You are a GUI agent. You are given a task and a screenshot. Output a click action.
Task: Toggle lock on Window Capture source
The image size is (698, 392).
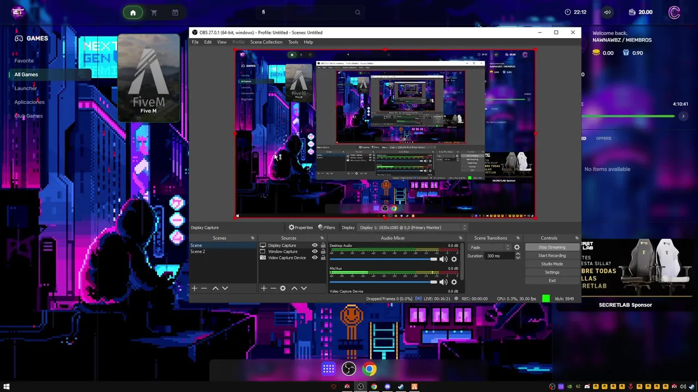(x=323, y=252)
